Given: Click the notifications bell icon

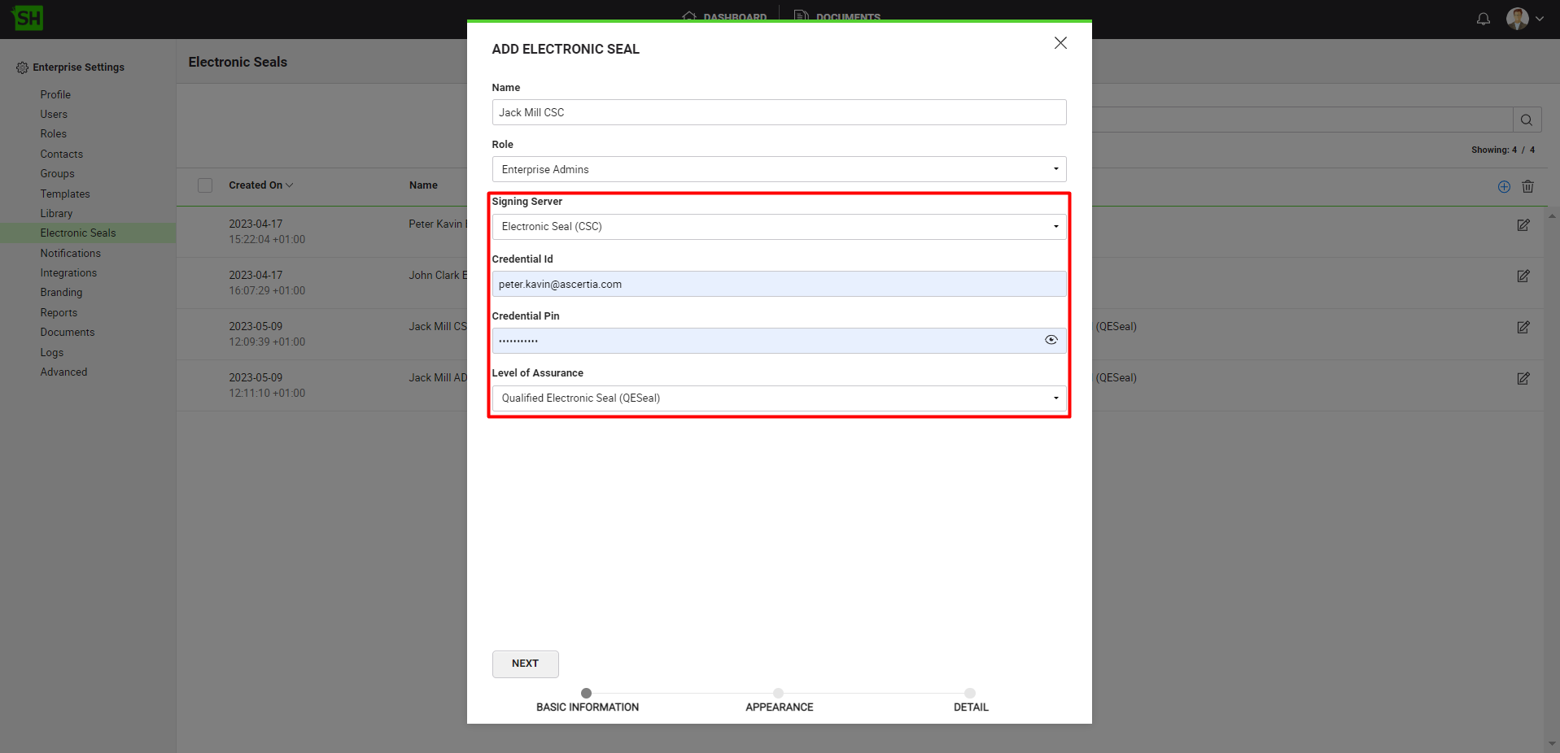Looking at the screenshot, I should (x=1483, y=19).
